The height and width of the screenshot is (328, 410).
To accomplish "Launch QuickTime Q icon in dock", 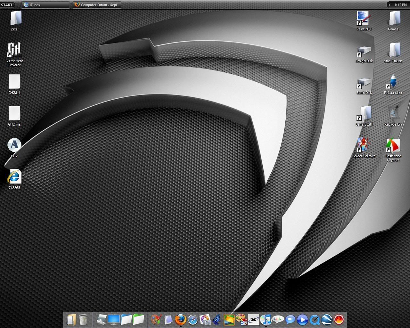I will coord(315,320).
